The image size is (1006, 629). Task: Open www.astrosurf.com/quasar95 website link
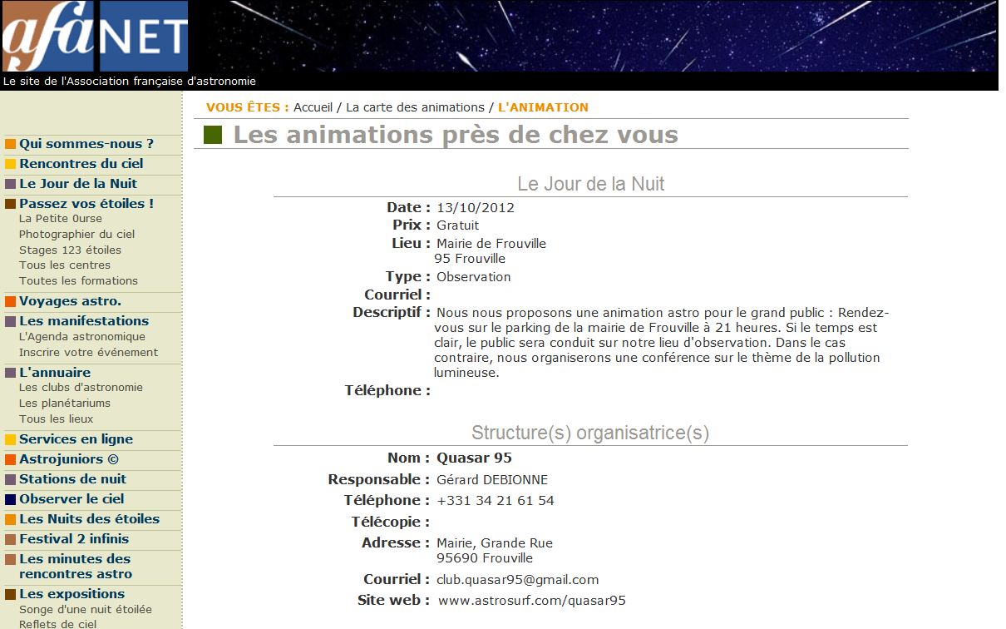[532, 601]
